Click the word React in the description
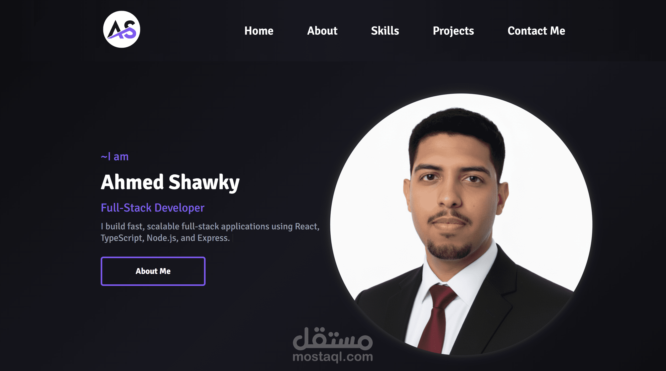Image resolution: width=666 pixels, height=371 pixels. (307, 226)
